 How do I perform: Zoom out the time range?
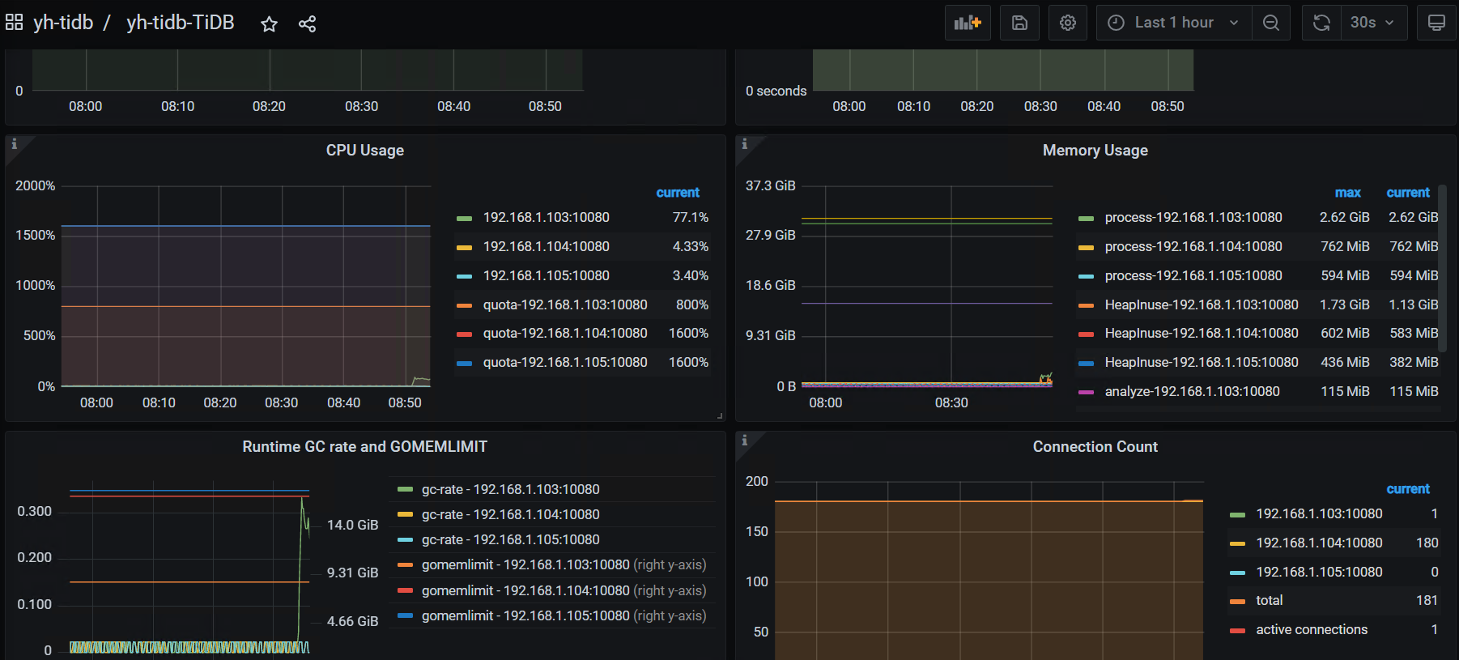click(x=1271, y=23)
